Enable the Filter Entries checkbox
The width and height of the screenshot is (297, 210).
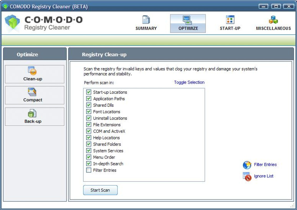point(89,170)
